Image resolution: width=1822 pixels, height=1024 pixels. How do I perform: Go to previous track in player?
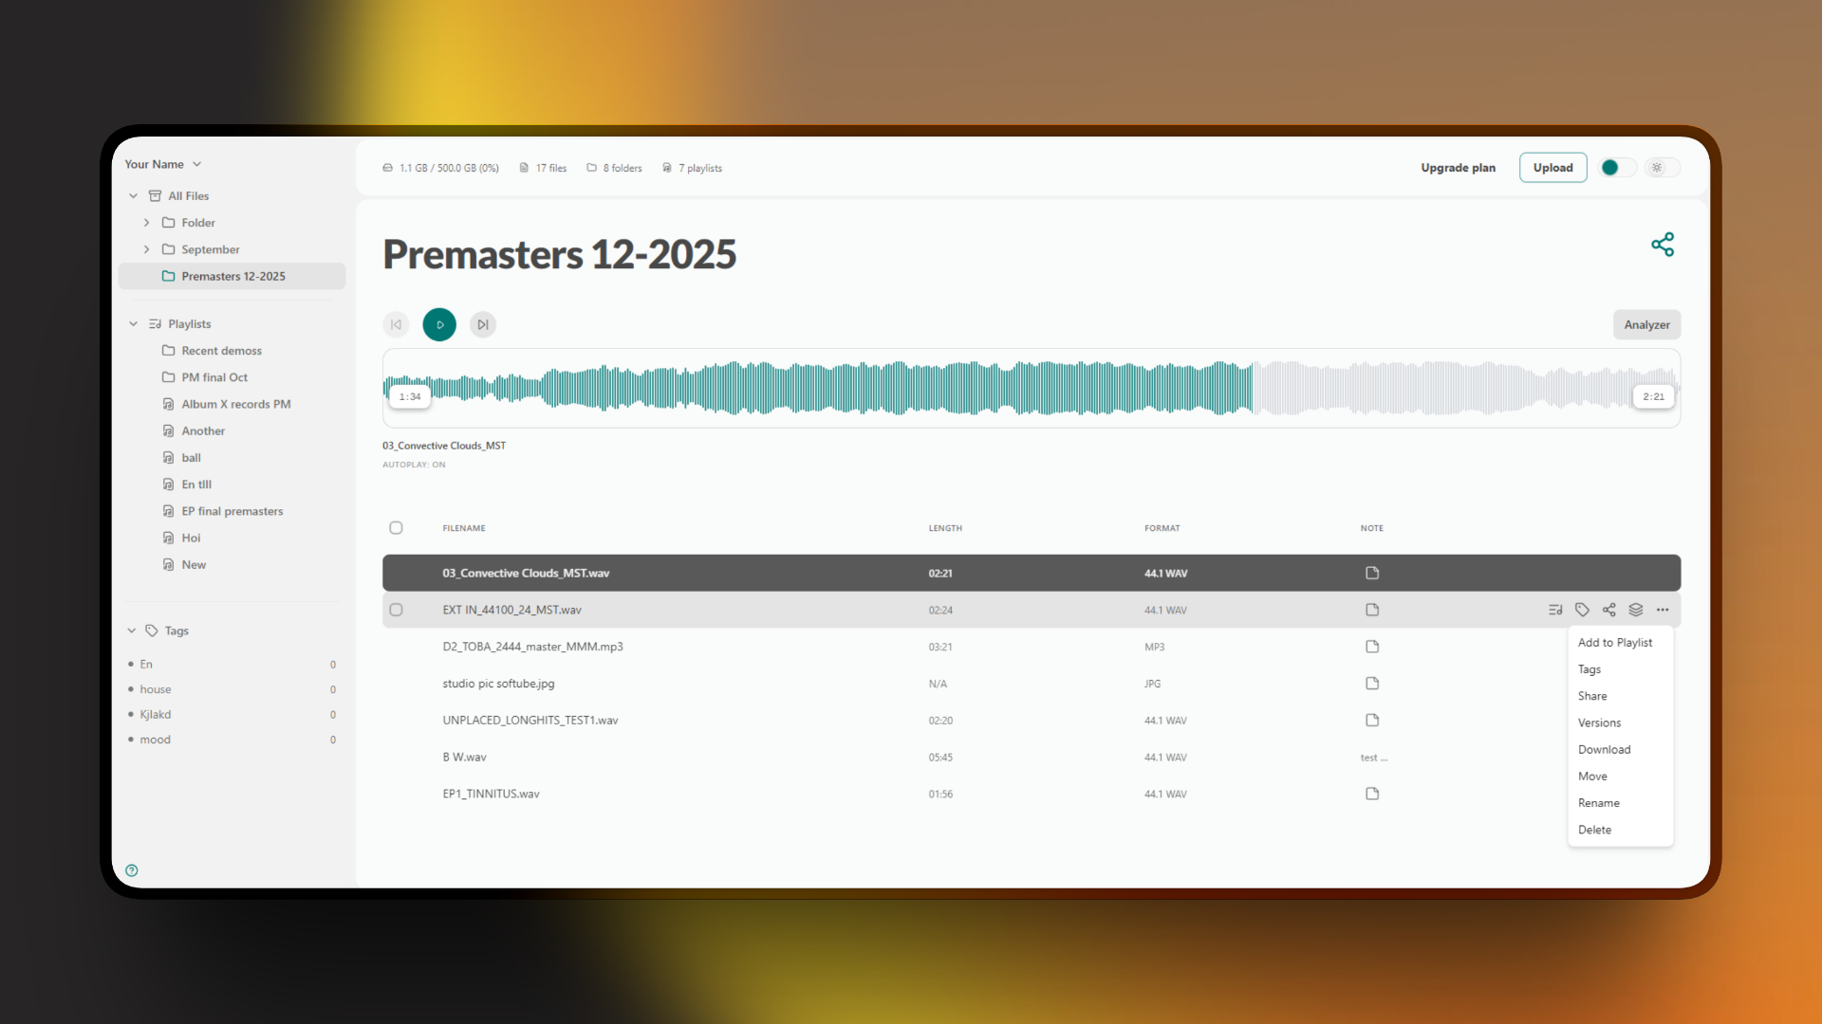pos(396,324)
